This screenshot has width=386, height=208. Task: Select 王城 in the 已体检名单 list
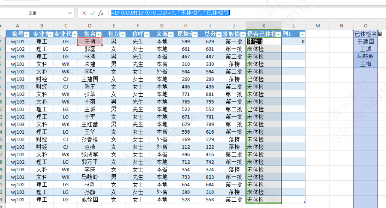pyautogui.click(x=366, y=49)
